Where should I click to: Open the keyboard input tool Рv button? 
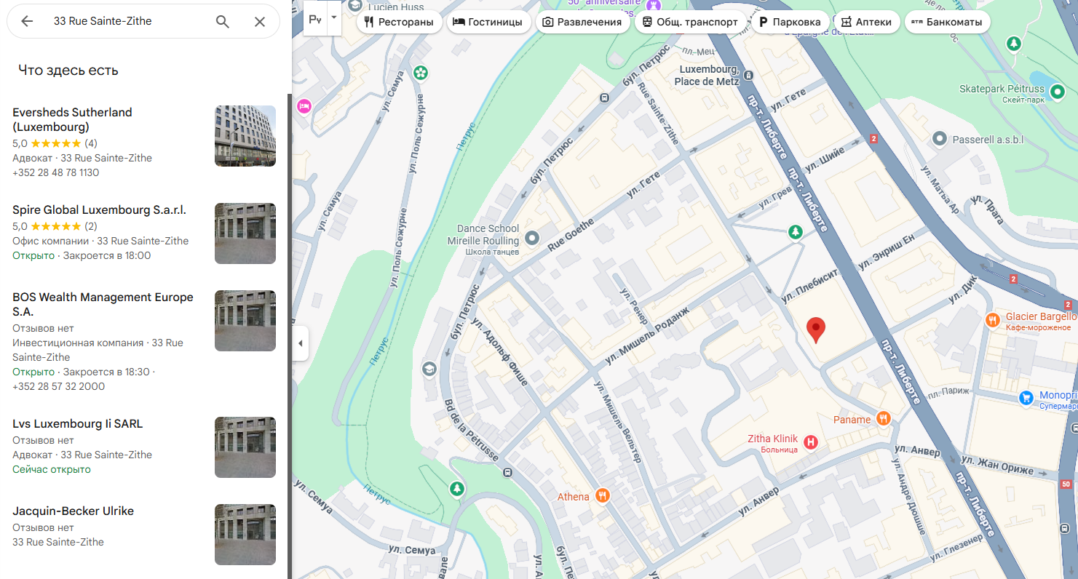click(x=315, y=20)
